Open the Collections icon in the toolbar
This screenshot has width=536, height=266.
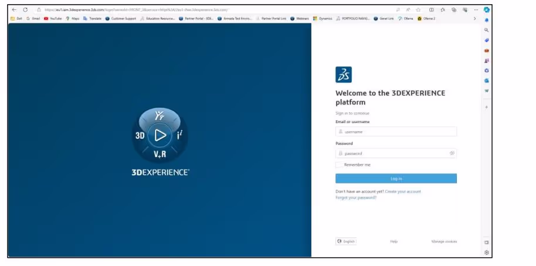pos(454,10)
